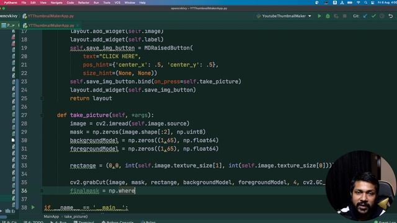Open the Python Console tool window button
Screen dimensions: 397x223
pos(117,222)
